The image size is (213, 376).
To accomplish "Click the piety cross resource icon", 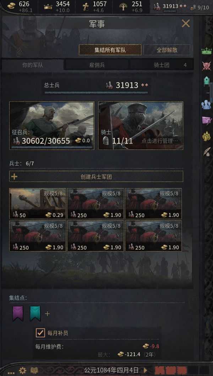I will point(86,6).
